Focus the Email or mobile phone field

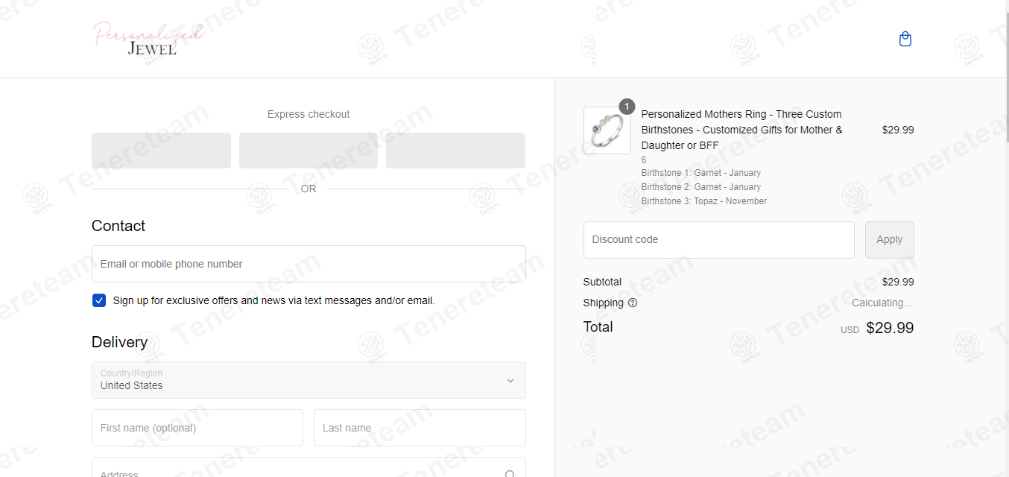309,264
